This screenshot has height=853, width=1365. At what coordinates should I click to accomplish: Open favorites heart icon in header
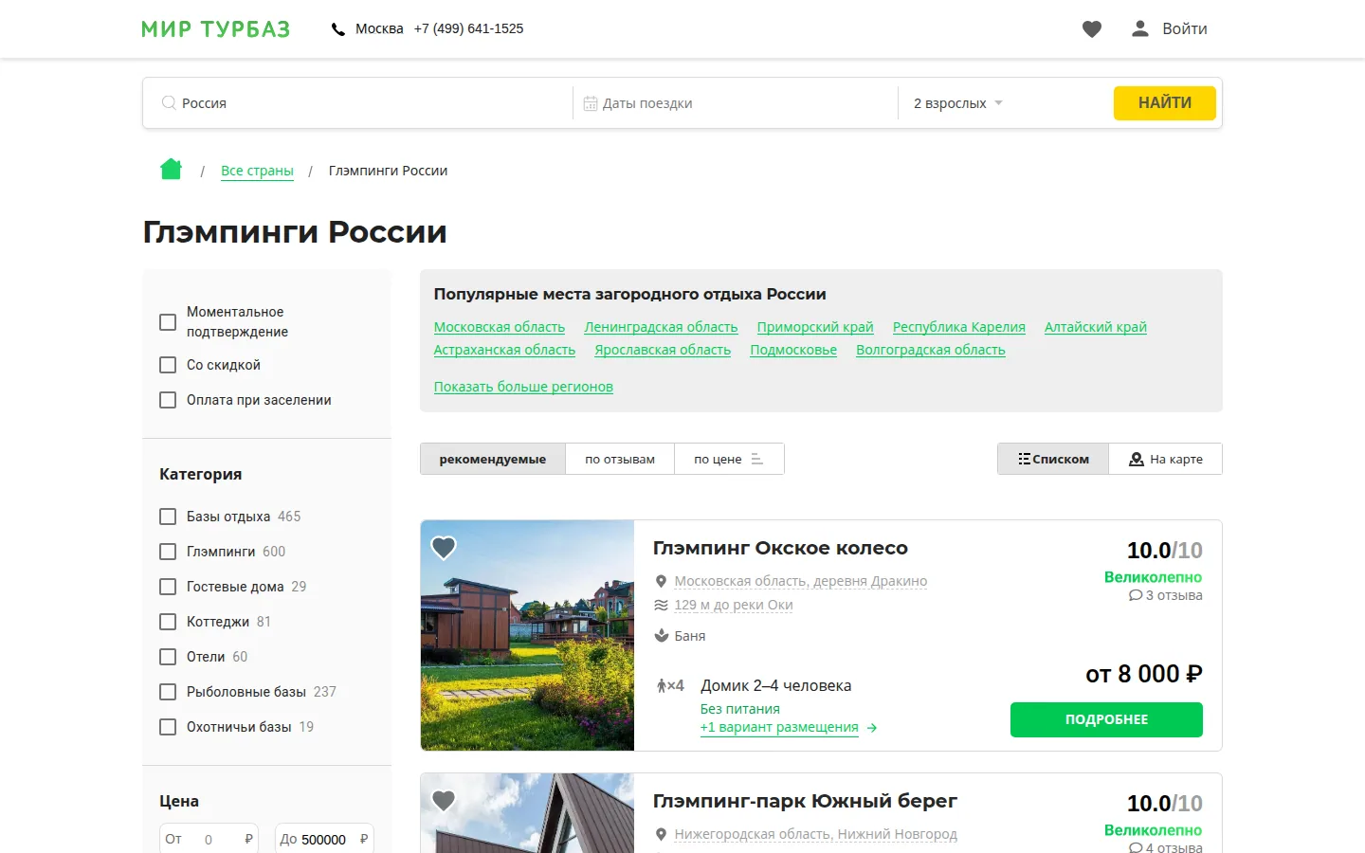[x=1092, y=29]
